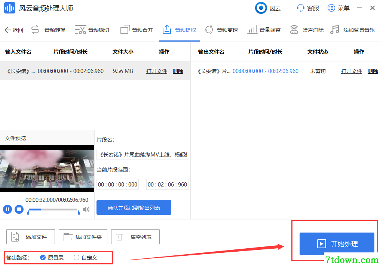Click 清空列表 button
This screenshot has height=267, width=380.
pos(135,237)
